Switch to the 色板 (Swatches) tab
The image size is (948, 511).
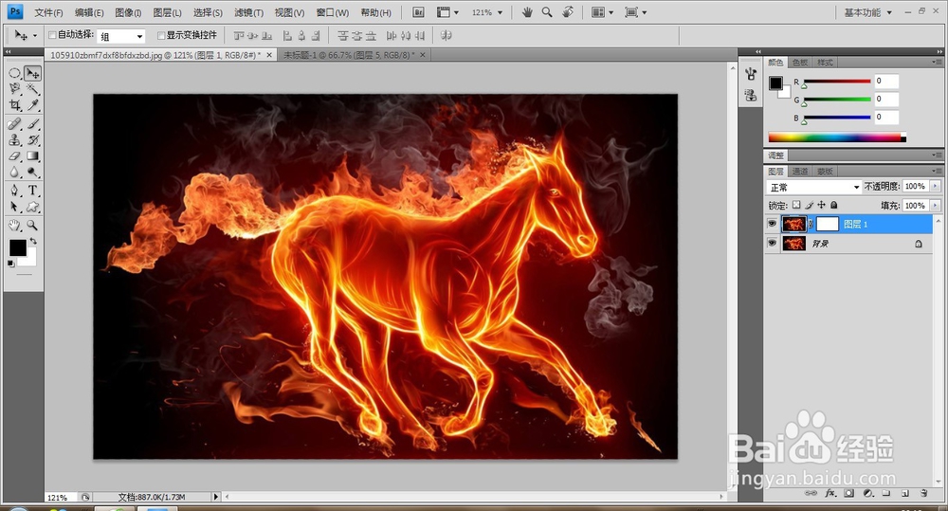(800, 63)
